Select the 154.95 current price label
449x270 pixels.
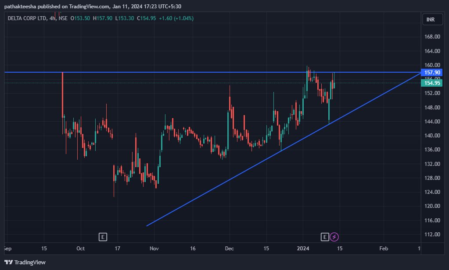point(432,83)
